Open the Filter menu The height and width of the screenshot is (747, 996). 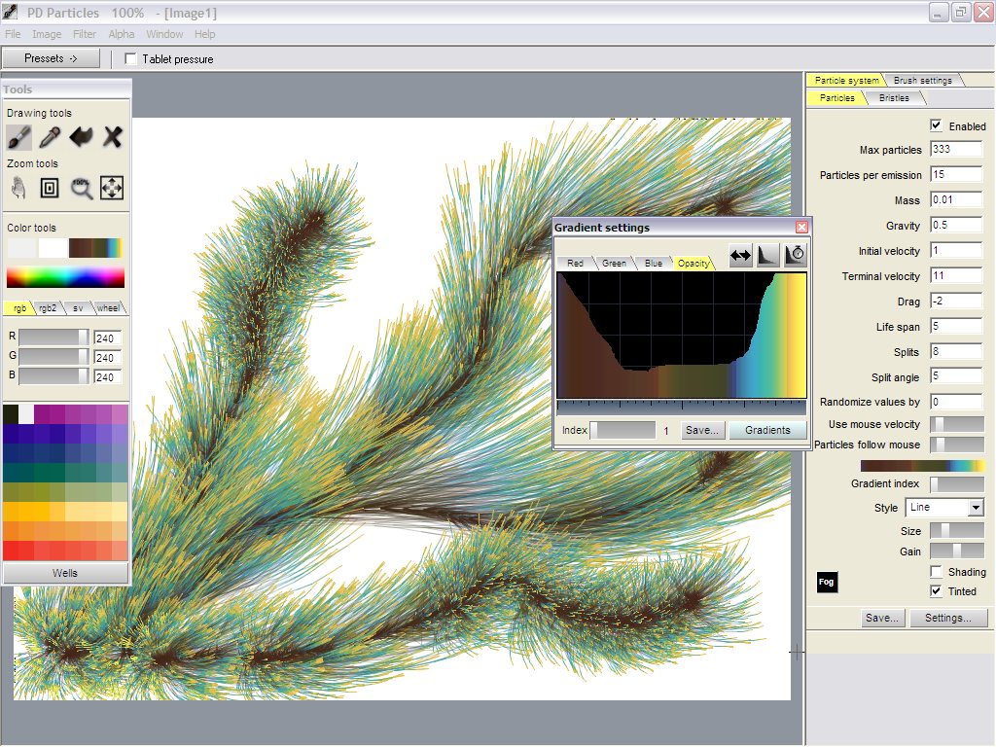point(85,34)
